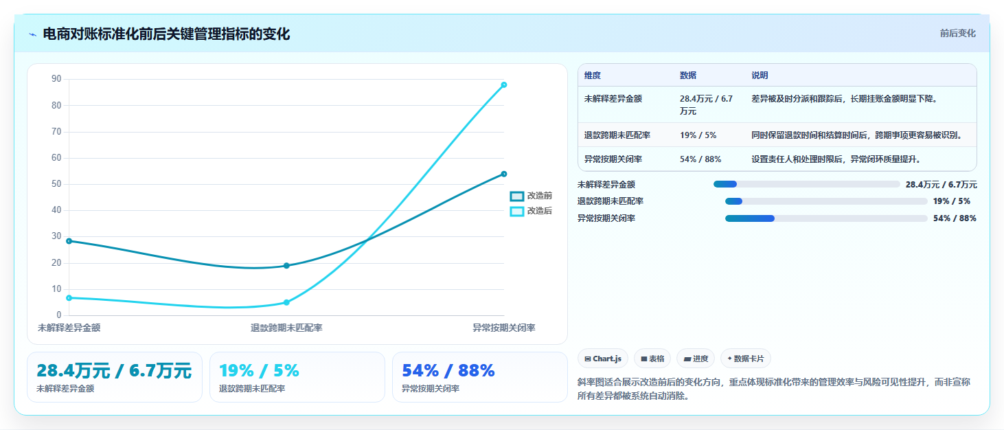The height and width of the screenshot is (430, 1004).
Task: Click the 数据 column header
Action: (x=688, y=76)
